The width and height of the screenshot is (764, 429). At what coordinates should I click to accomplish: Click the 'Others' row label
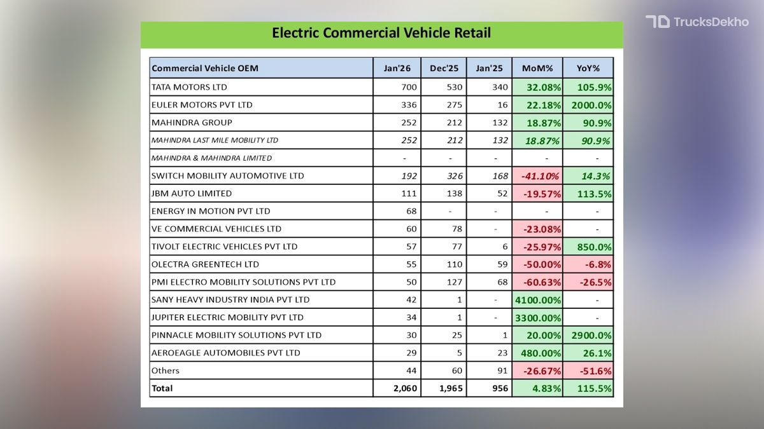pos(166,371)
